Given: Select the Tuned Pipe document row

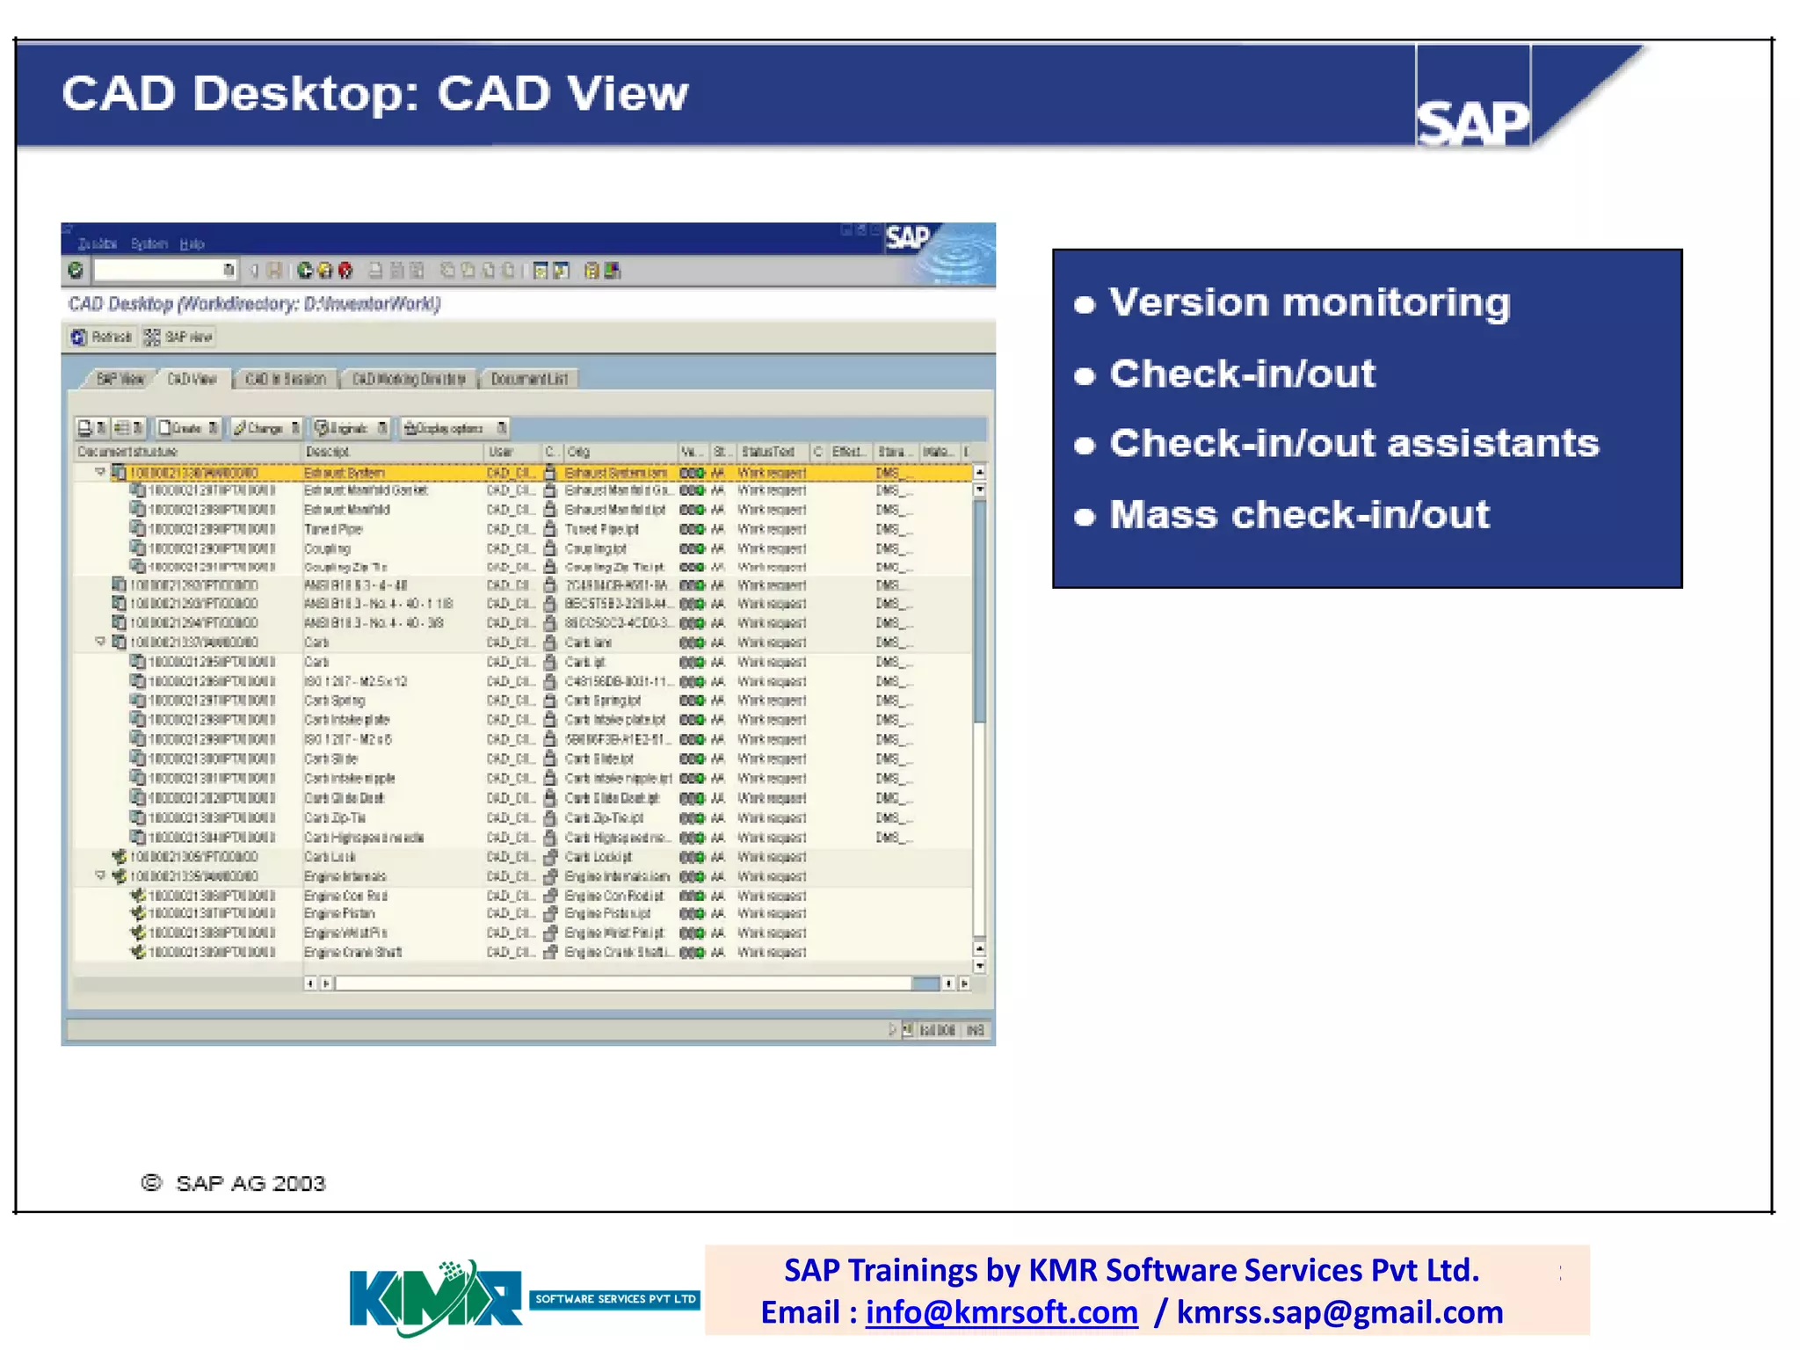Looking at the screenshot, I should tap(524, 529).
